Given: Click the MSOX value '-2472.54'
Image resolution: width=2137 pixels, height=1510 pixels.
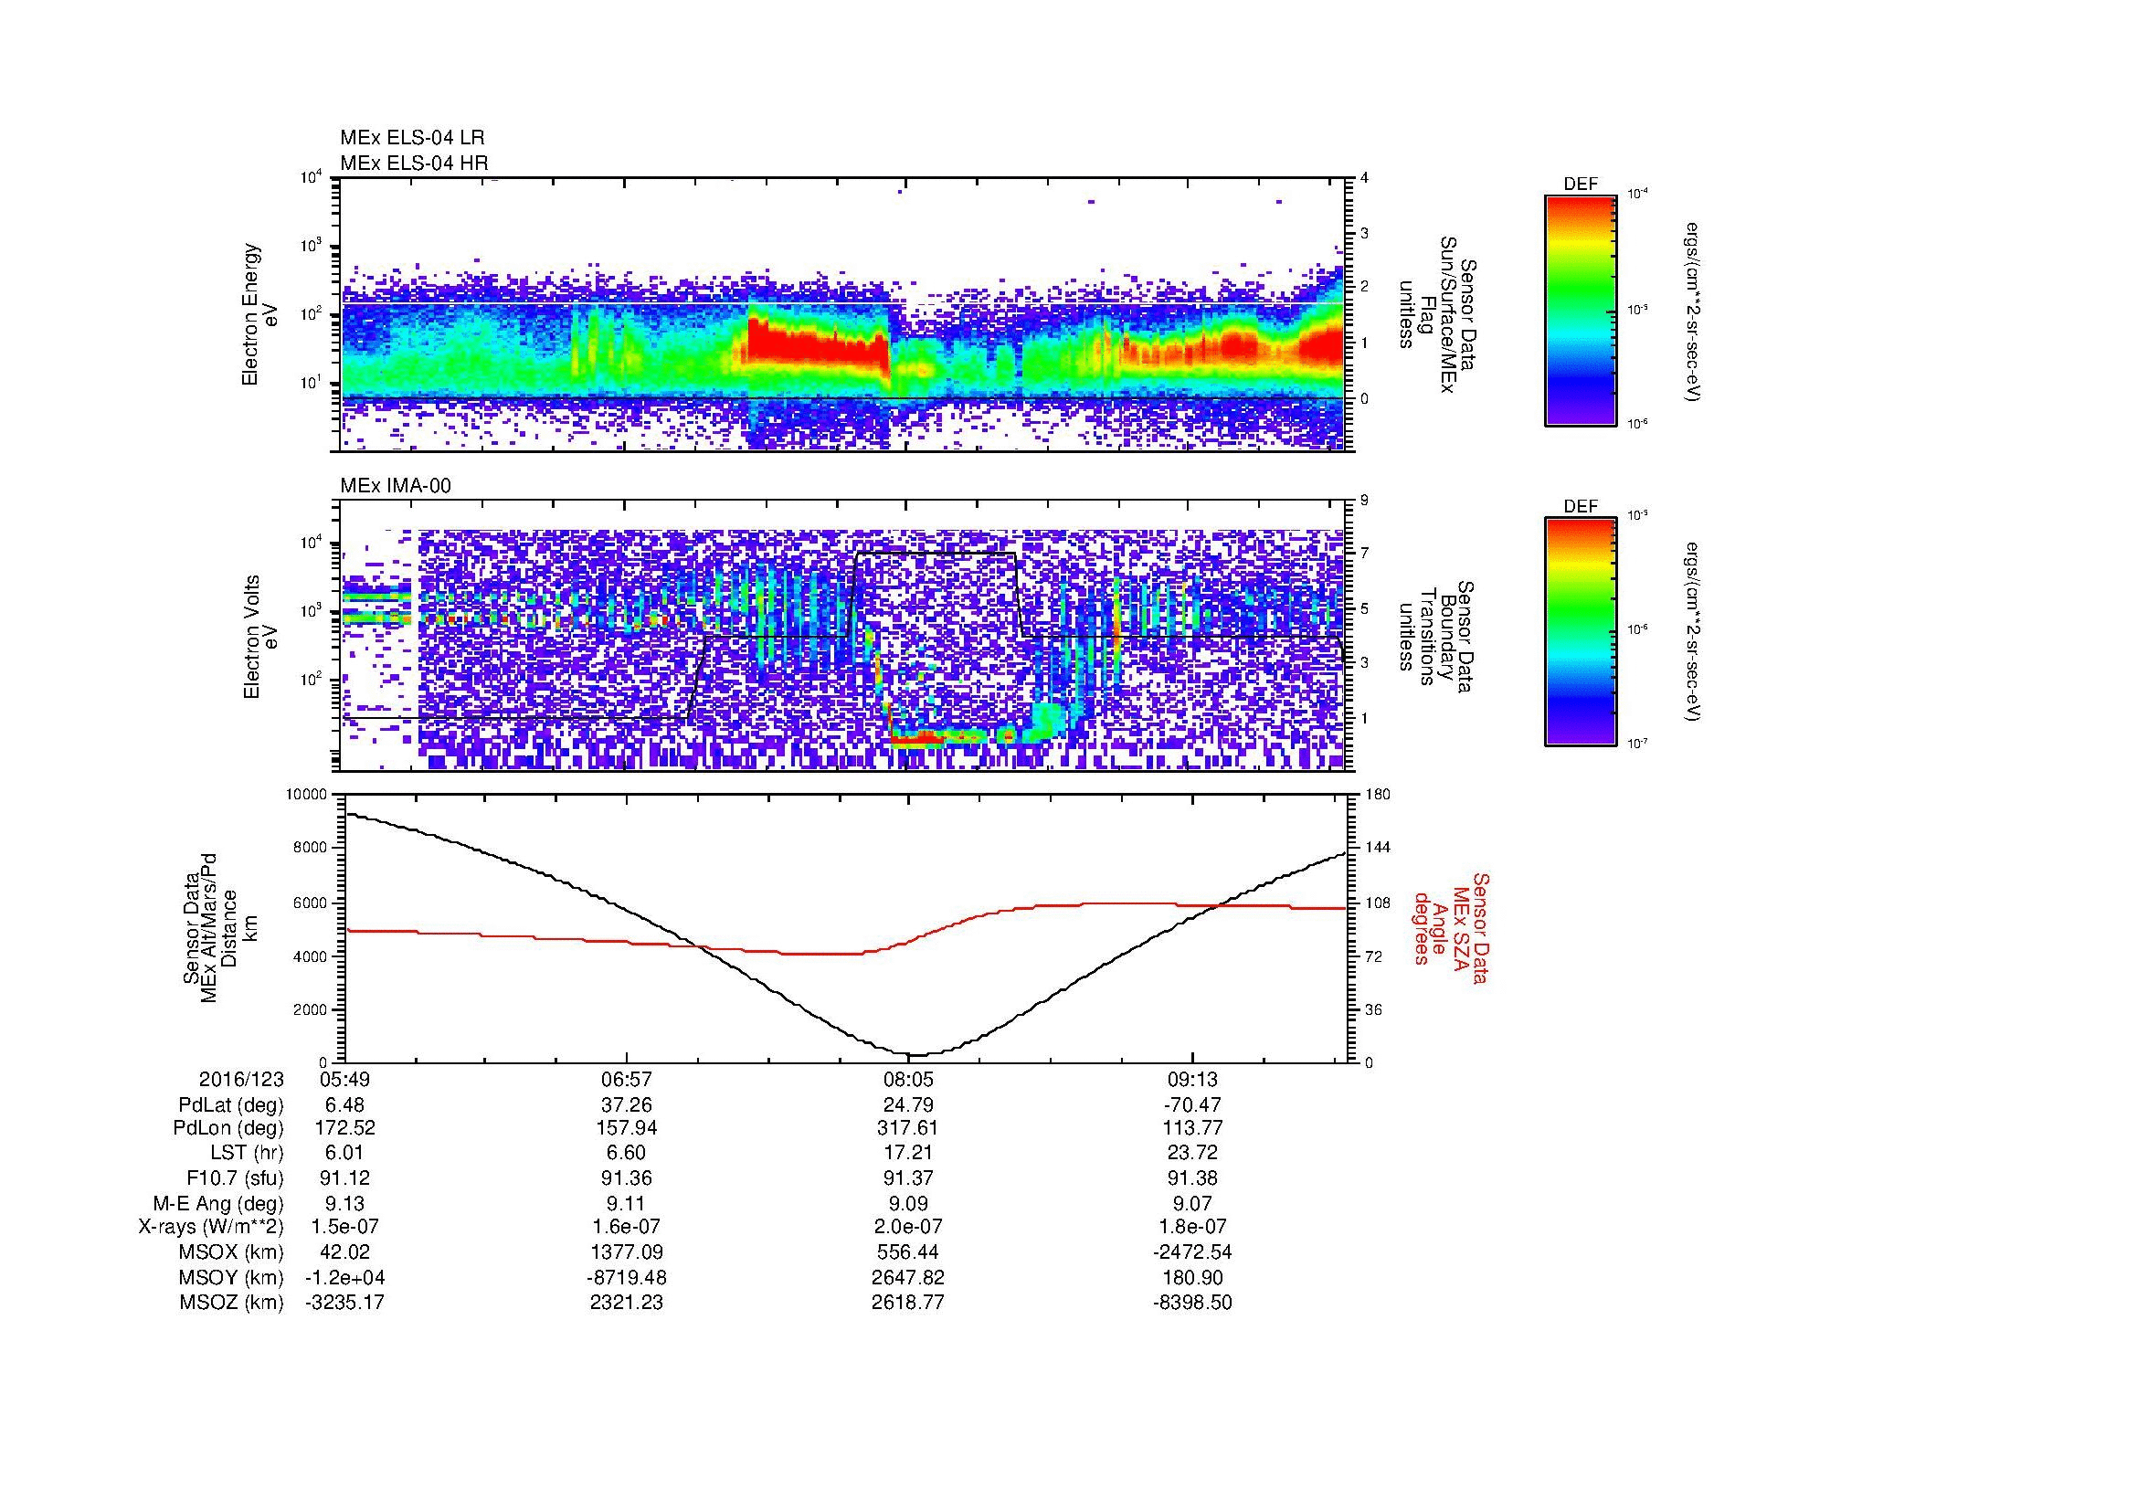Looking at the screenshot, I should pos(1191,1252).
